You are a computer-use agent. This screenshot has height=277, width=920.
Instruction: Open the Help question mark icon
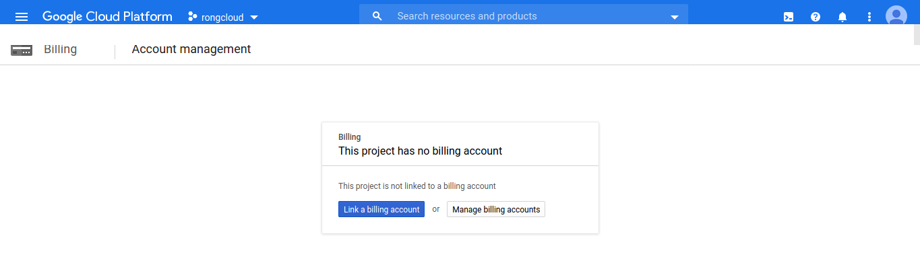click(816, 17)
